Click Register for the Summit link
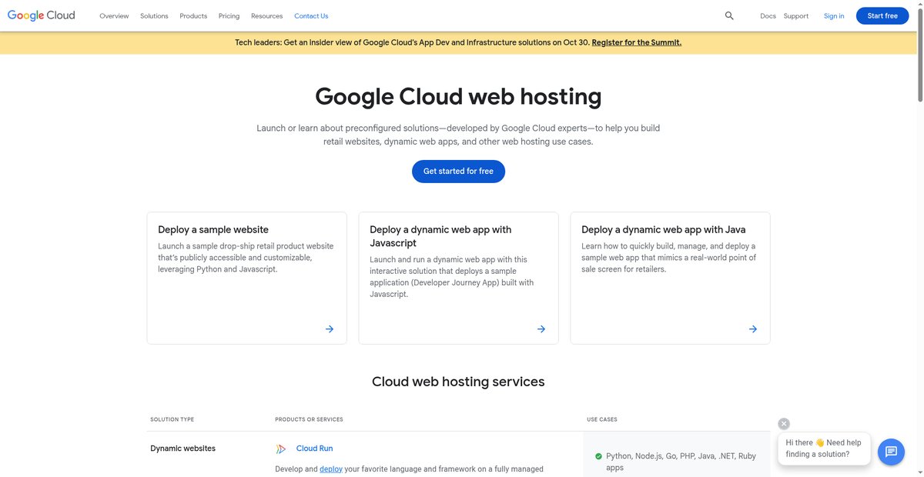 pos(637,43)
